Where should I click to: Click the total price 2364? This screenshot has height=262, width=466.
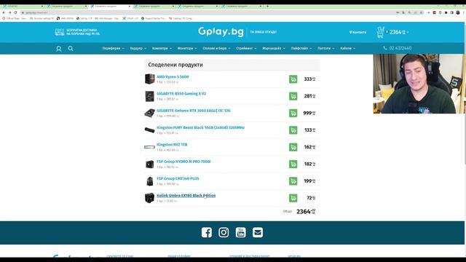[x=306, y=212]
